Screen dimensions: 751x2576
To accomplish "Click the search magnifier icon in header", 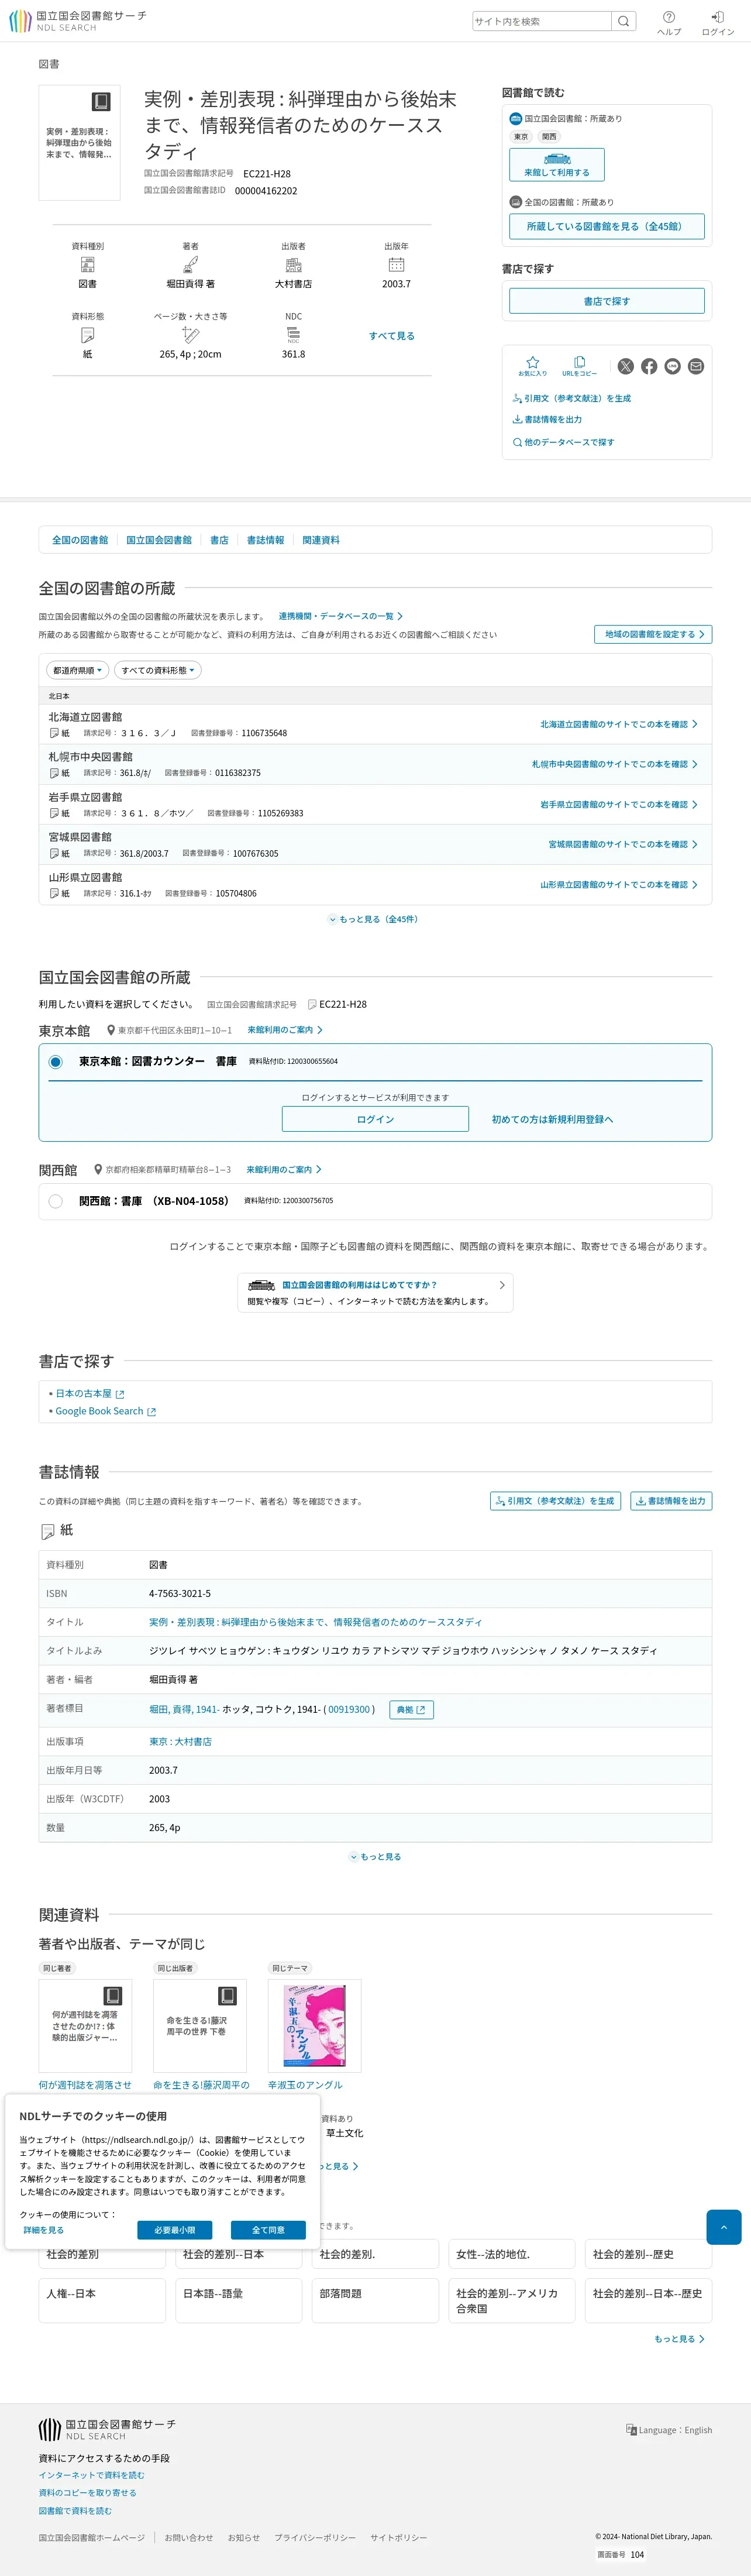I will (x=623, y=21).
